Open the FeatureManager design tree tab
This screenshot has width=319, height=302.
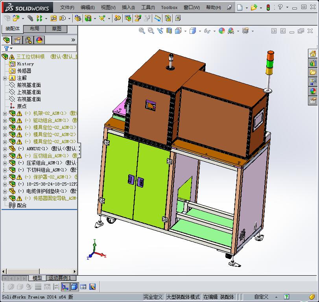pos(7,40)
